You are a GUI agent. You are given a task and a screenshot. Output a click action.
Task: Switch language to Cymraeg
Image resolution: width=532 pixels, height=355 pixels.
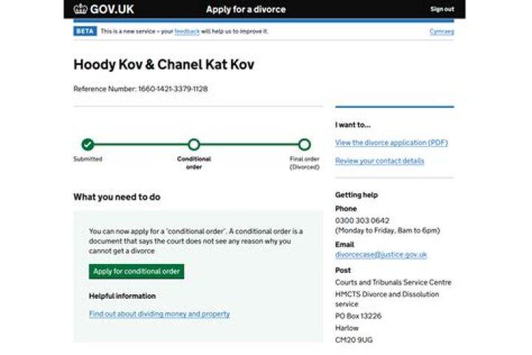click(442, 31)
